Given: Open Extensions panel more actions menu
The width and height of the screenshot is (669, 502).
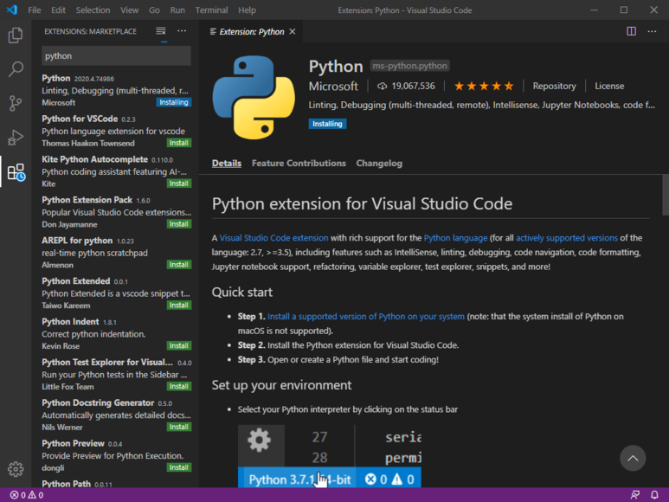Looking at the screenshot, I should coord(182,31).
